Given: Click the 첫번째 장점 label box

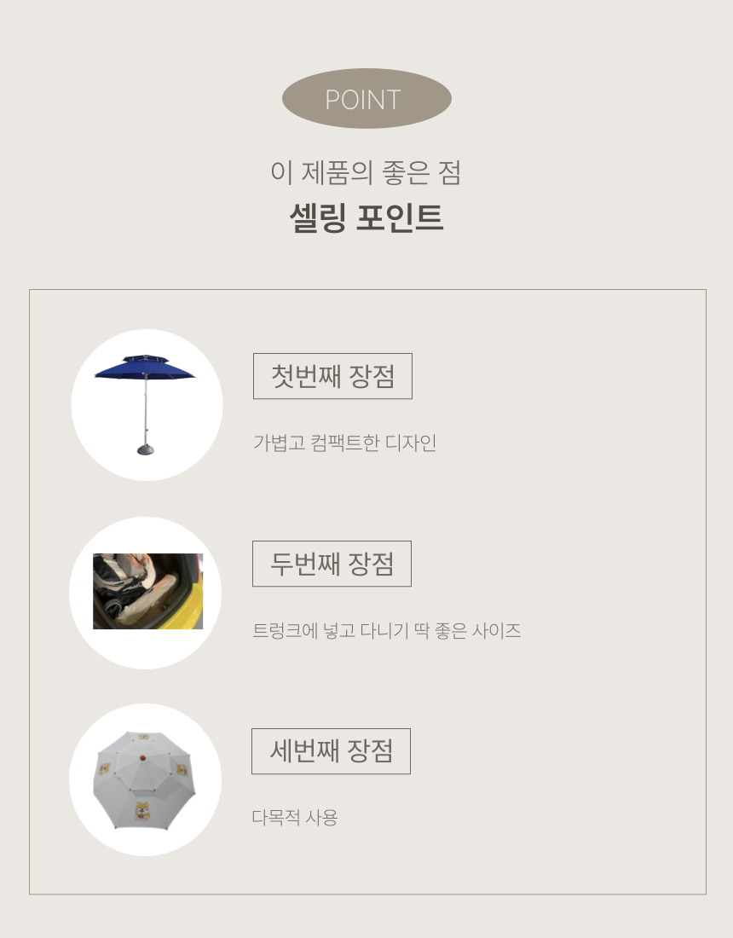Looking at the screenshot, I should [x=332, y=376].
